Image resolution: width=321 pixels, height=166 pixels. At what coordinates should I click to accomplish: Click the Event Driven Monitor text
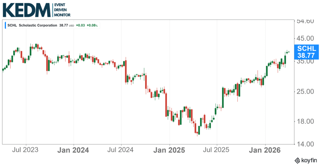pos(62,10)
